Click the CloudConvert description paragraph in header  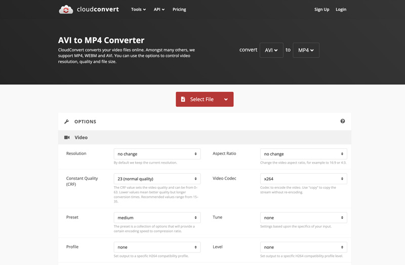126,56
